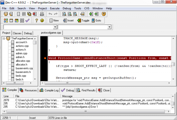177x120 pixels.
Task: Select the Project tab in side panel
Action: pos(6,33)
